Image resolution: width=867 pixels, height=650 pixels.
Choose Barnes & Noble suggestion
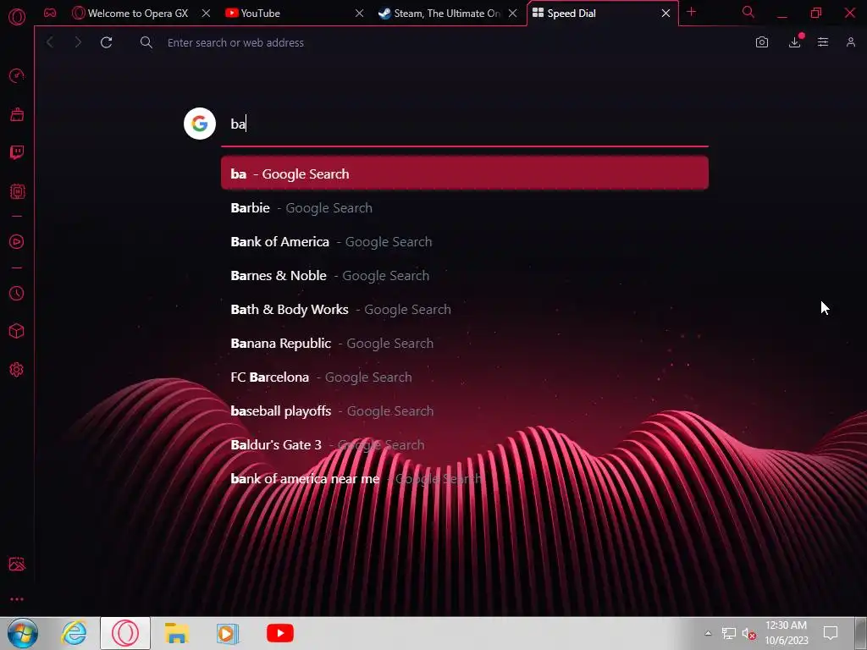click(x=465, y=275)
